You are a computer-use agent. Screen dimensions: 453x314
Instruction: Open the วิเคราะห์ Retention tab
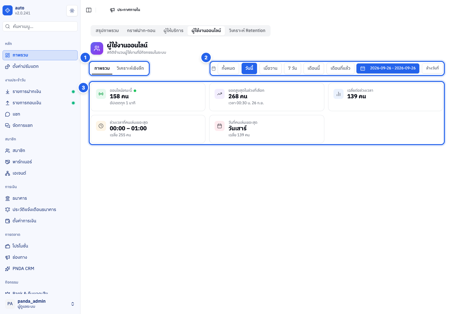tap(247, 31)
